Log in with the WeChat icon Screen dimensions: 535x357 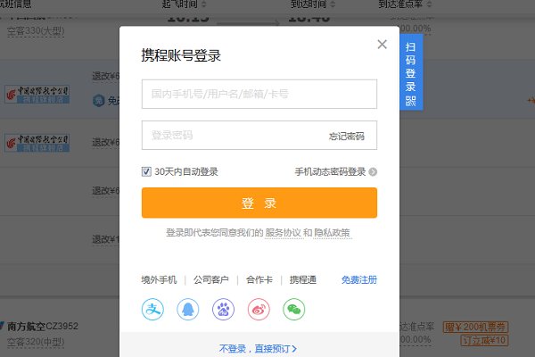tap(293, 309)
